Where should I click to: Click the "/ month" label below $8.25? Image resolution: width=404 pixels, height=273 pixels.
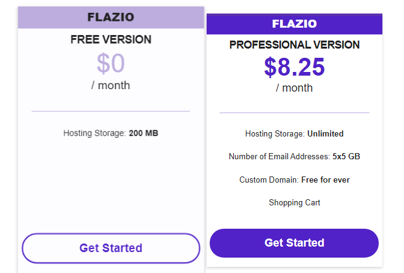pos(294,88)
